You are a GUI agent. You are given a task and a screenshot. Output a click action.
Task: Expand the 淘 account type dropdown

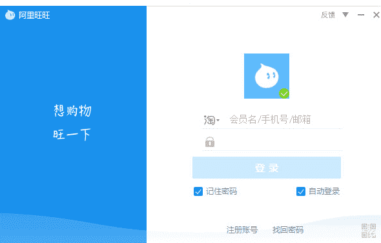coord(212,120)
